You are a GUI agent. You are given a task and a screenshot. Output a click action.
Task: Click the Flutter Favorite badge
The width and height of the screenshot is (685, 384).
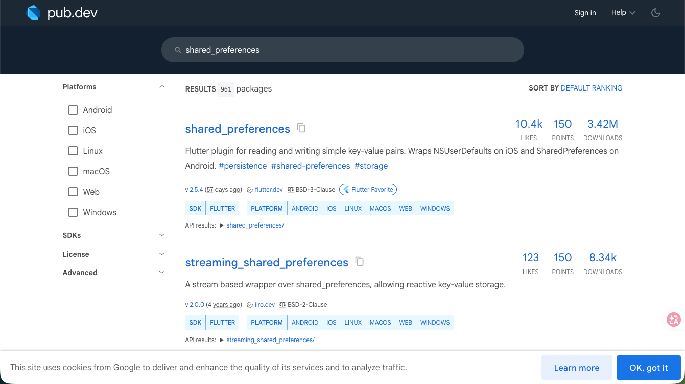click(x=368, y=189)
